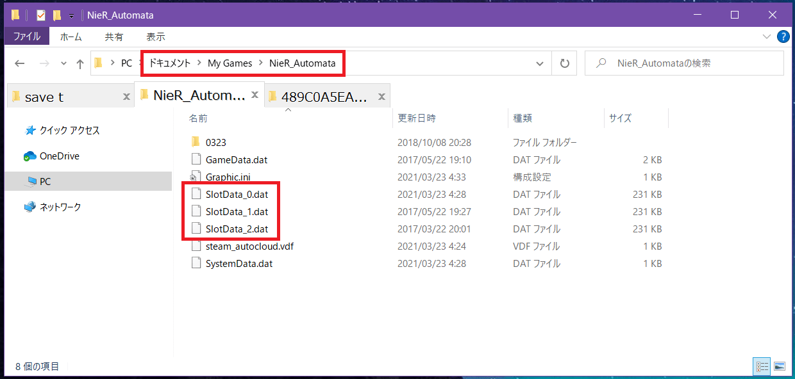Create a new folder via the title bar folder icon
Screen dimensions: 795x379
[x=57, y=15]
